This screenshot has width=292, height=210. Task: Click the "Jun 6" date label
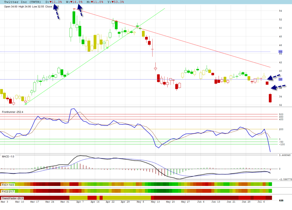pyautogui.click(x=200, y=202)
